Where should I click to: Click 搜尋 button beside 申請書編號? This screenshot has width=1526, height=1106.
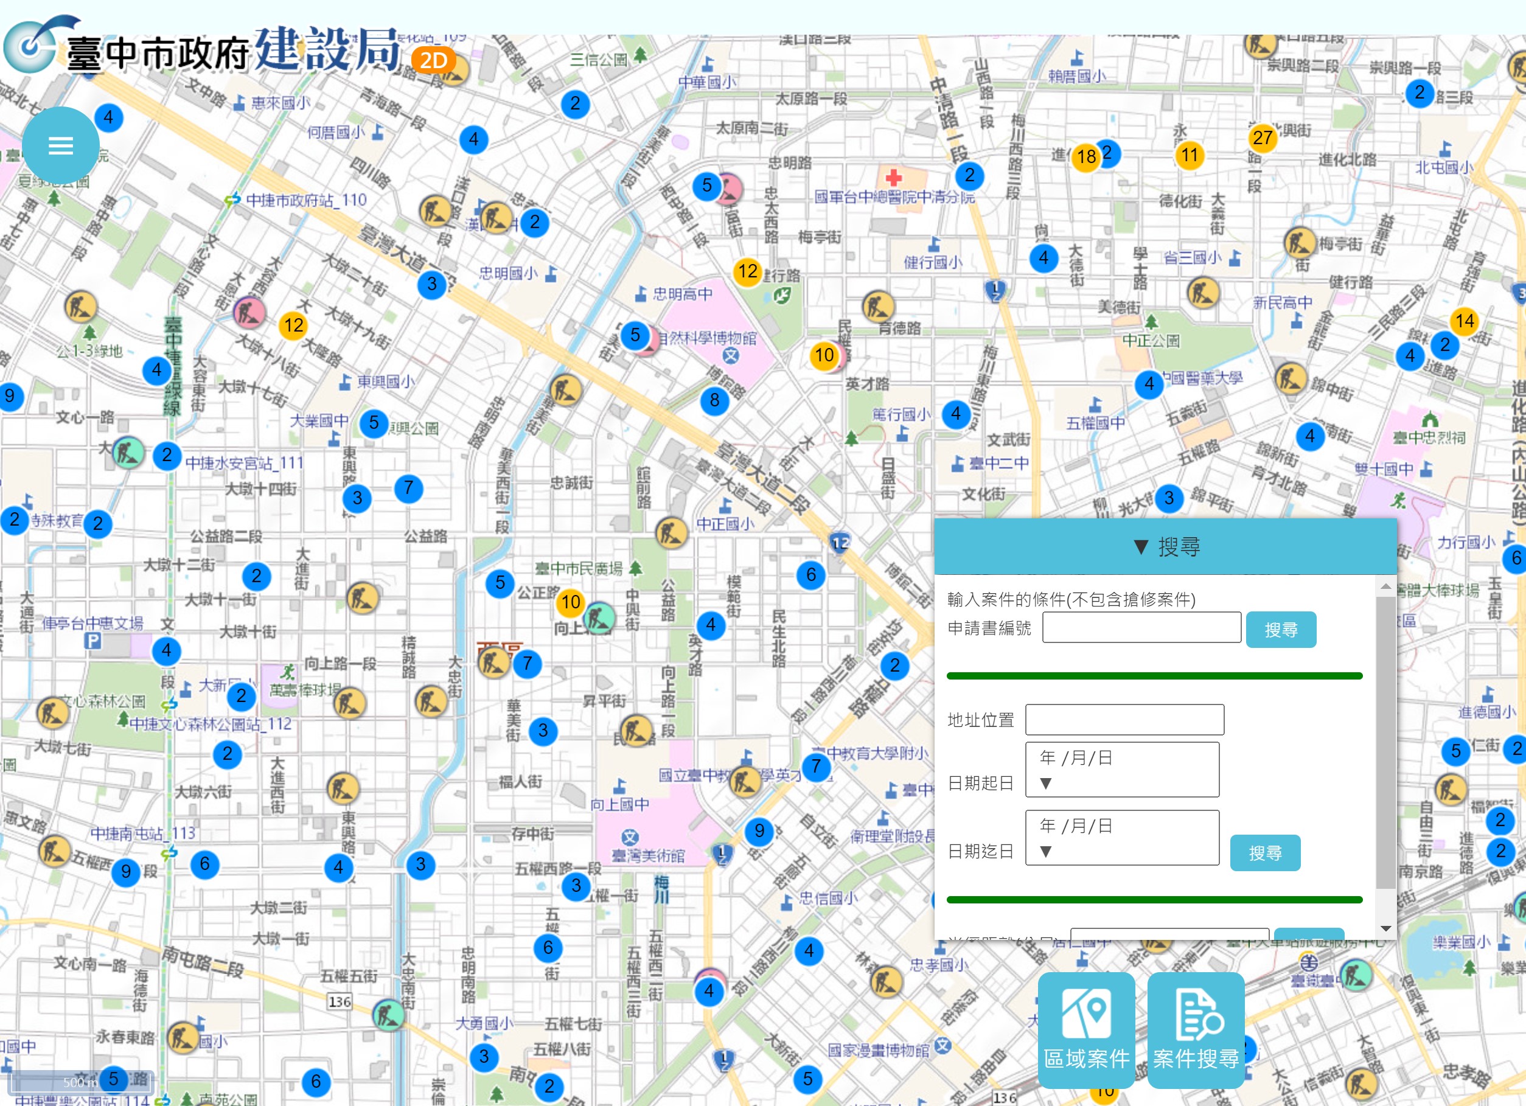point(1281,630)
